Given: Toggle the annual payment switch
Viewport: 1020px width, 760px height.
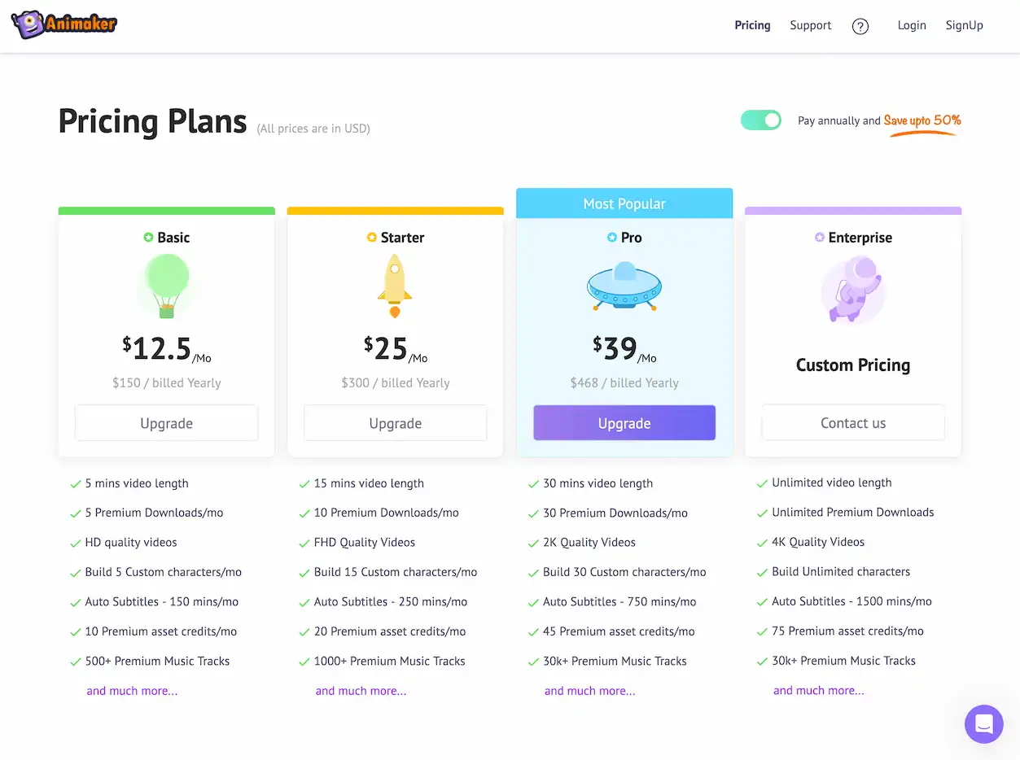Looking at the screenshot, I should coord(760,120).
